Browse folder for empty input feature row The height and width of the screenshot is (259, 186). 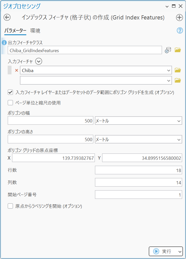click(178, 81)
